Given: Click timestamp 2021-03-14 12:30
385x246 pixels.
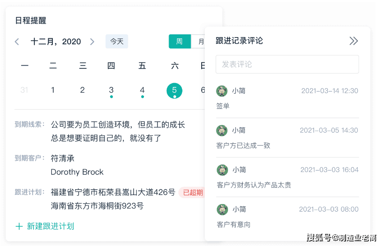Looking at the screenshot, I should pos(330,91).
